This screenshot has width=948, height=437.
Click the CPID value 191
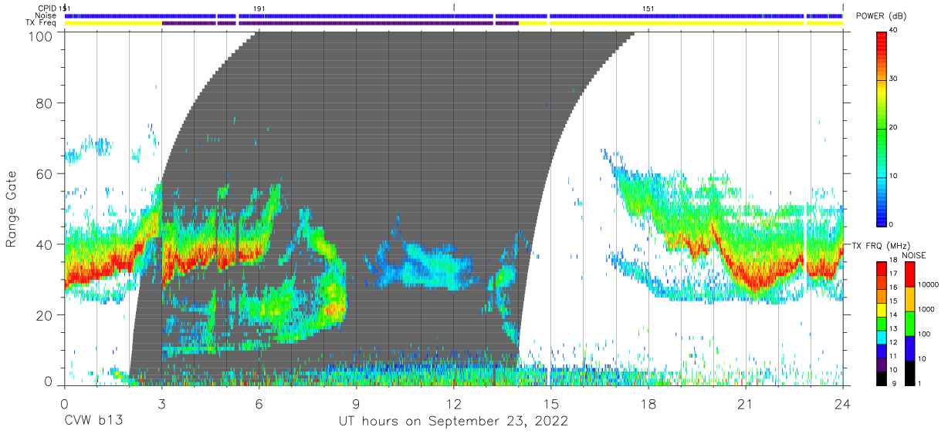click(x=259, y=8)
